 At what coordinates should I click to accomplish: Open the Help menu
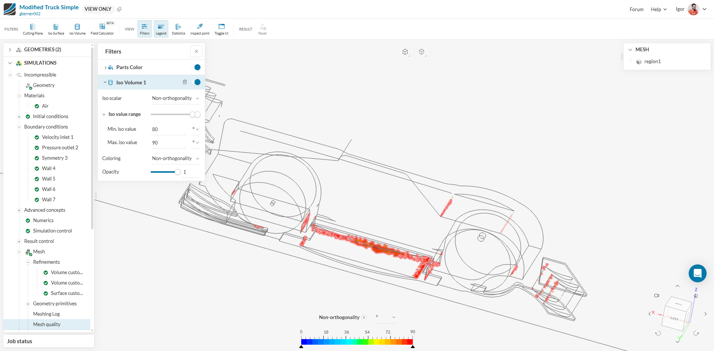tap(659, 9)
